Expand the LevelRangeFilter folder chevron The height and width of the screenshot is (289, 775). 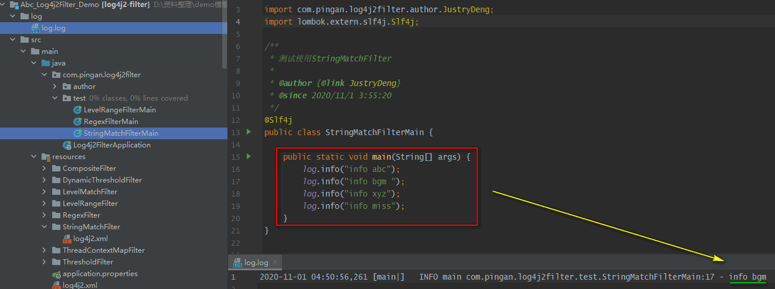[45, 204]
